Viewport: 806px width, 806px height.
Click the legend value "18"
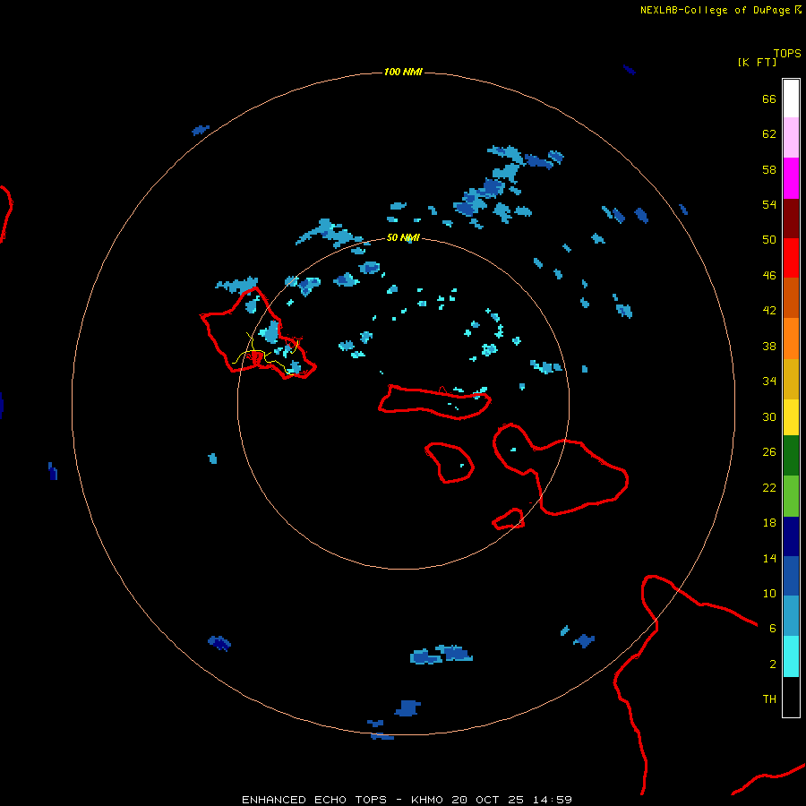click(769, 523)
